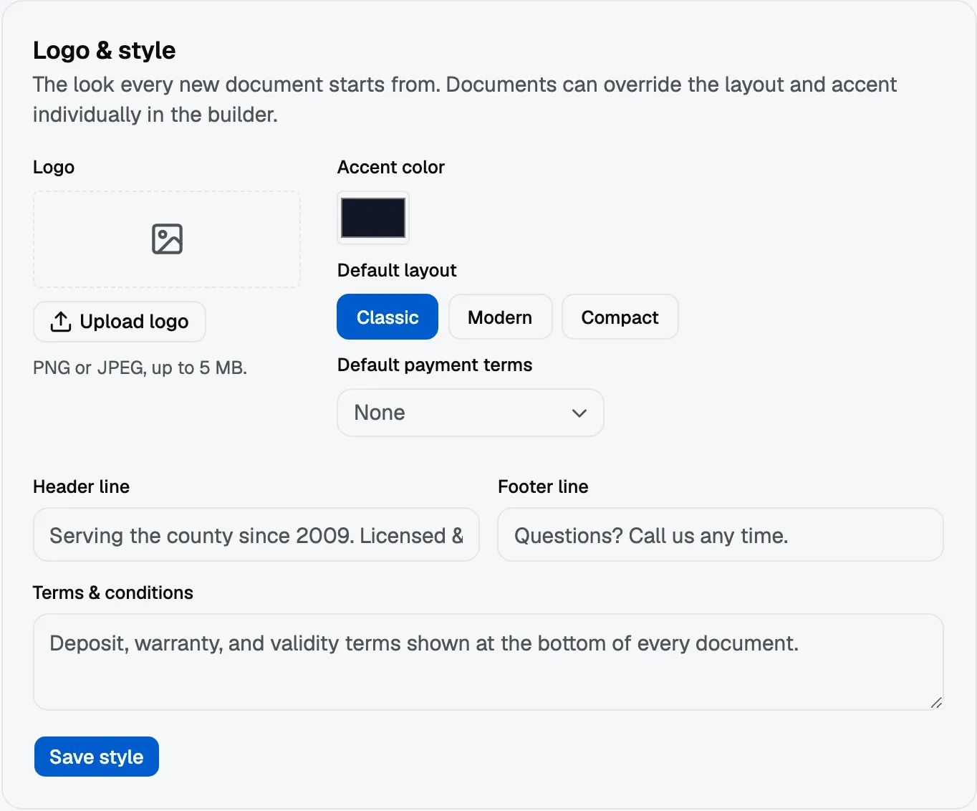Click the 'Header line' label
This screenshot has width=977, height=811.
coord(82,486)
